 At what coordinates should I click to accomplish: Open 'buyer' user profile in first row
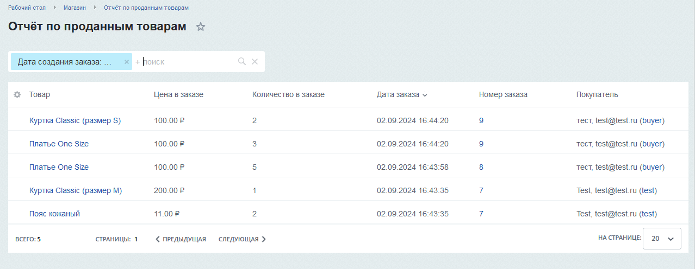point(652,121)
